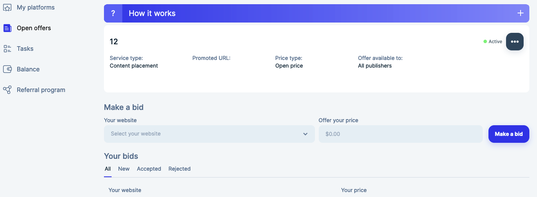Focus the Offer your price field
Image resolution: width=537 pixels, height=197 pixels.
tap(401, 134)
